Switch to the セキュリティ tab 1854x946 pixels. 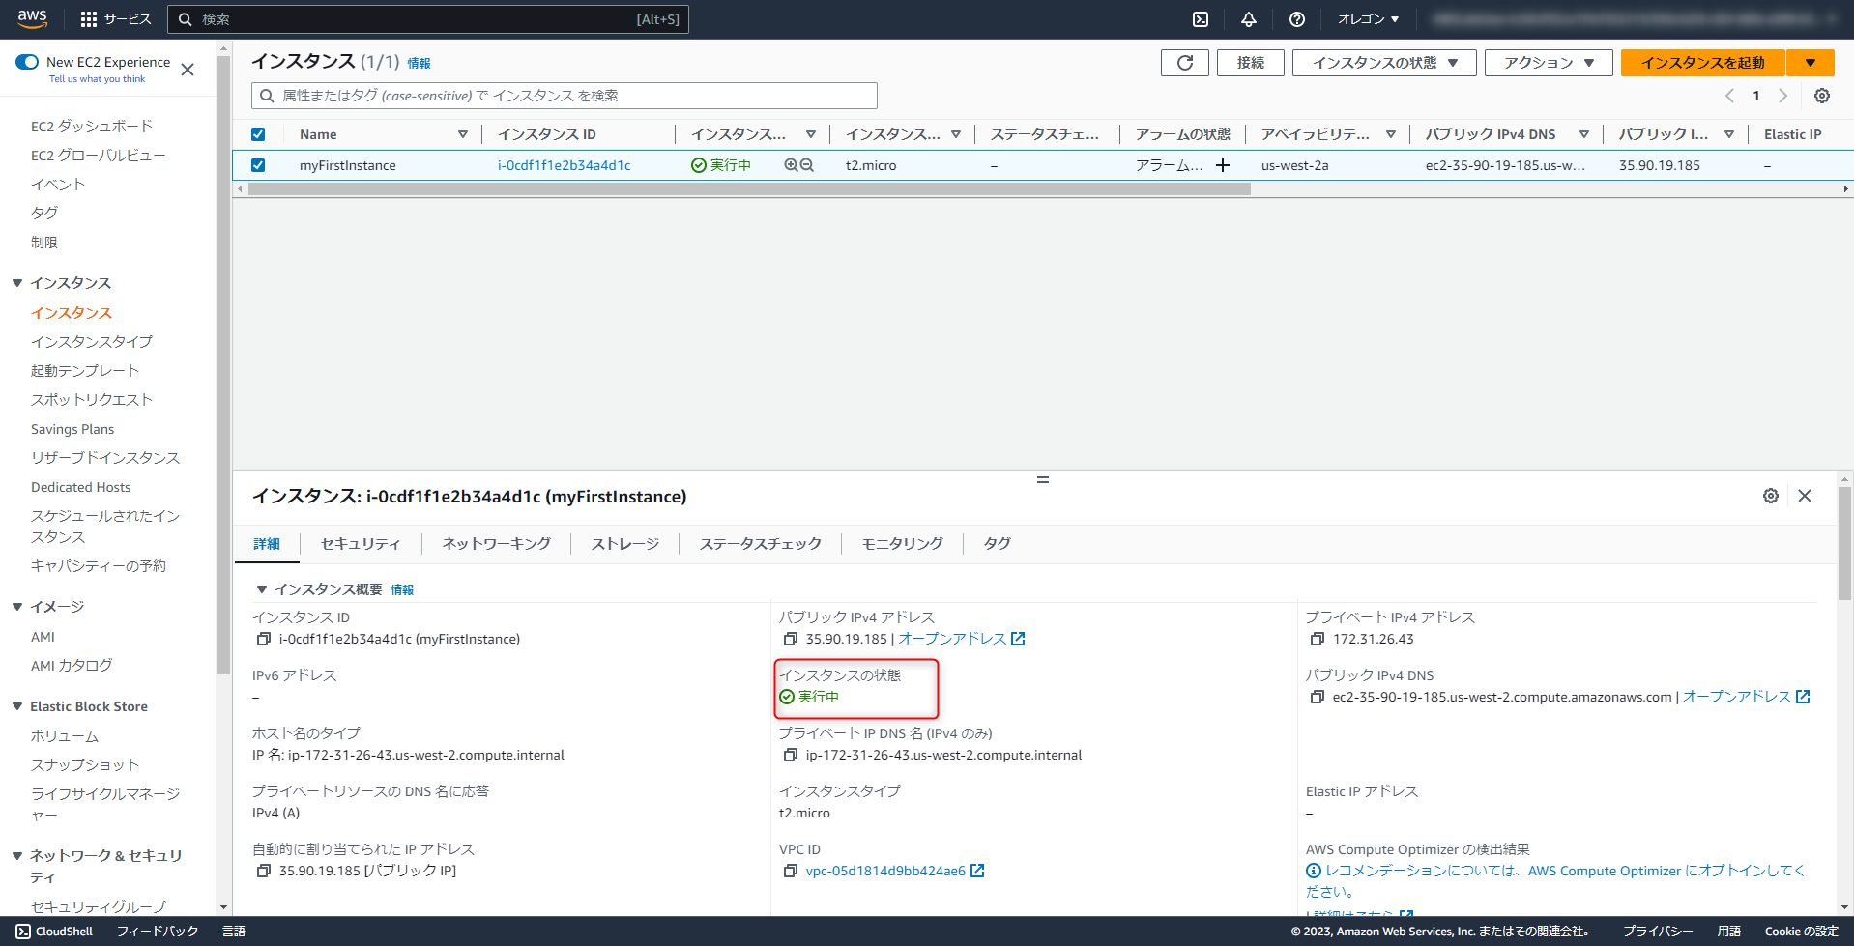pos(361,543)
